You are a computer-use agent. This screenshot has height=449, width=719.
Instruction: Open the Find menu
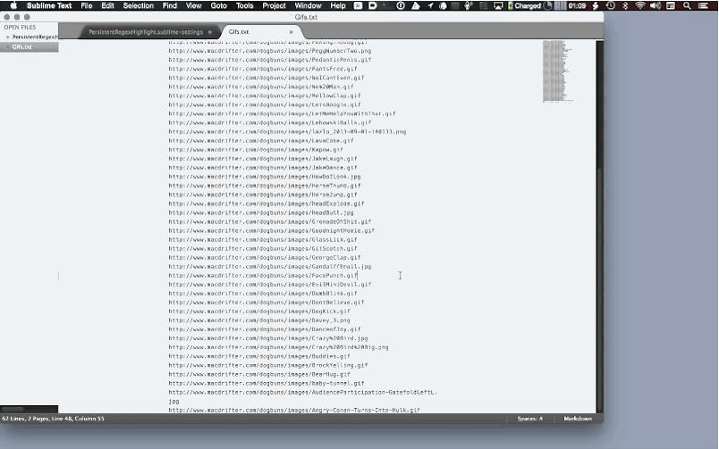click(169, 5)
